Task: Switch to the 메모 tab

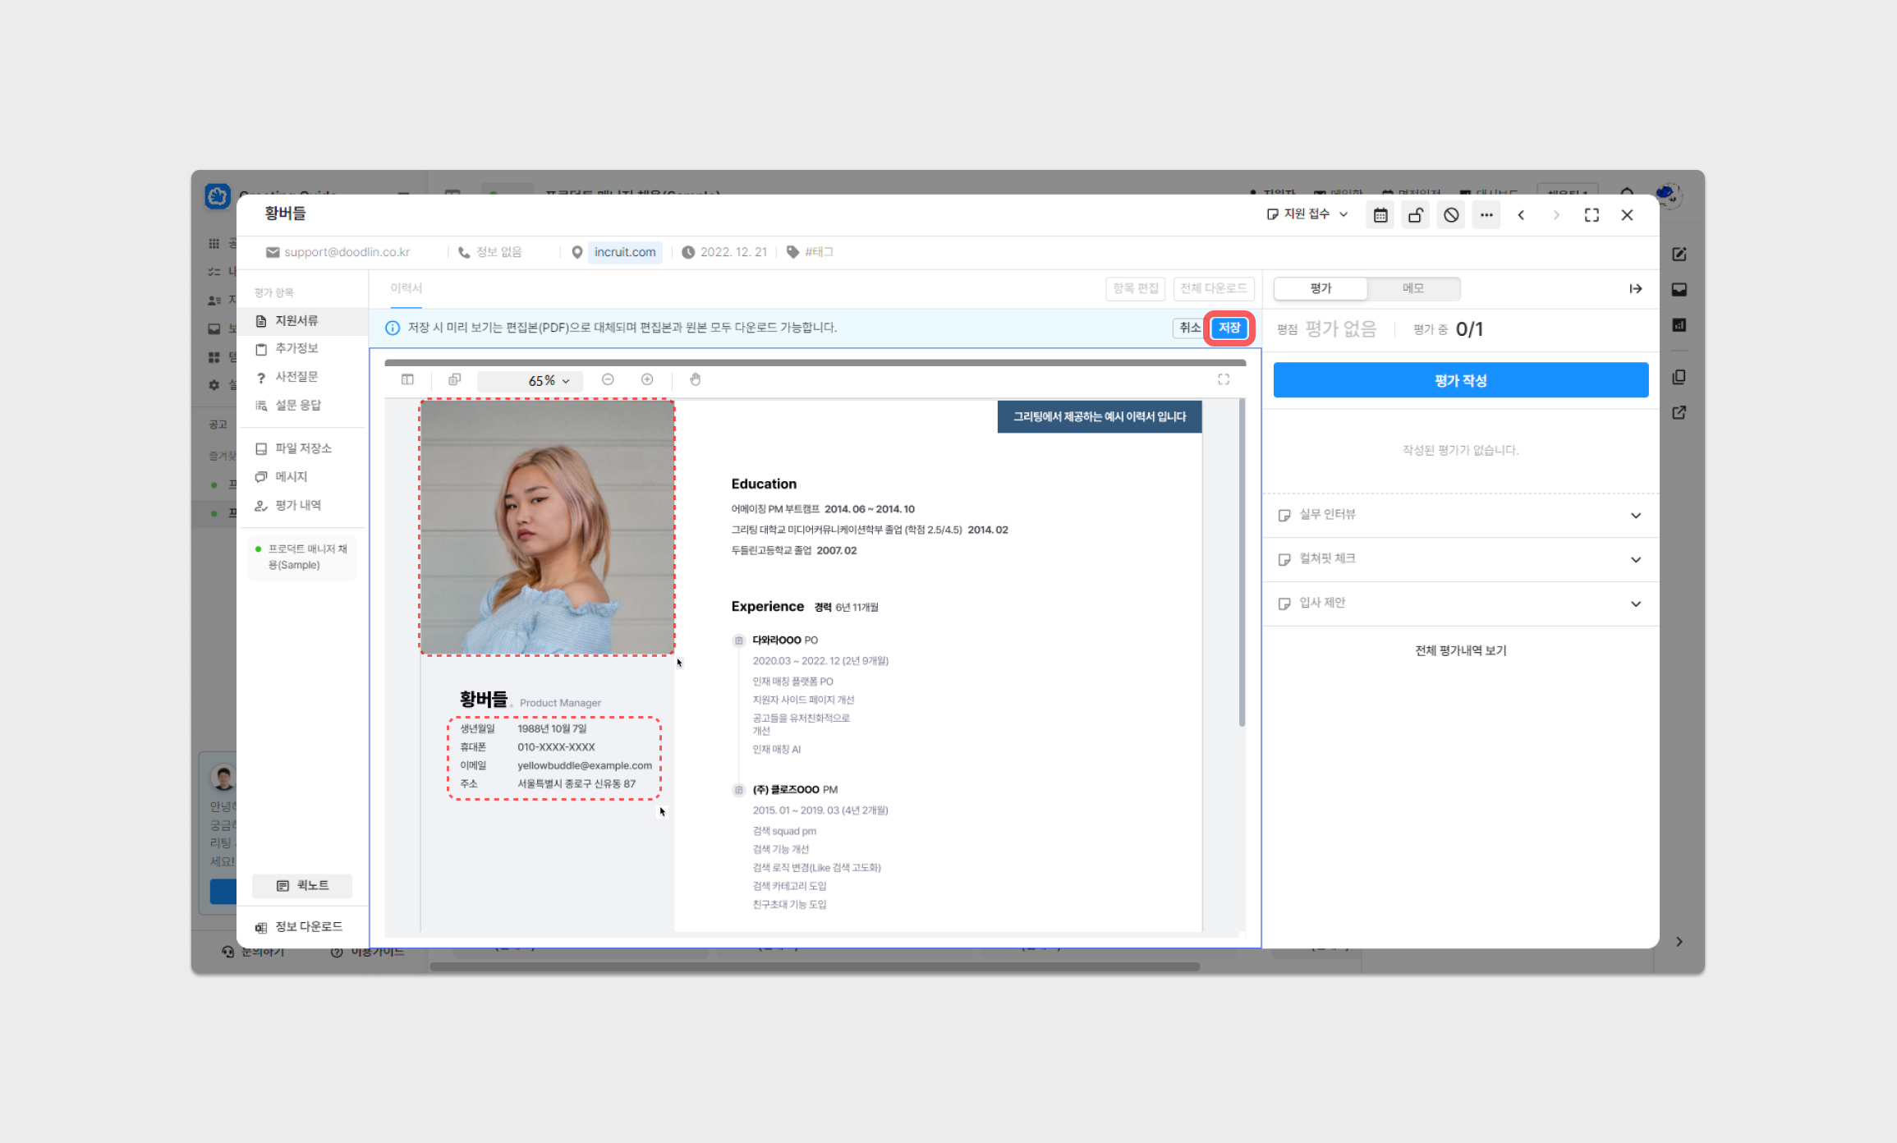Action: [x=1412, y=288]
